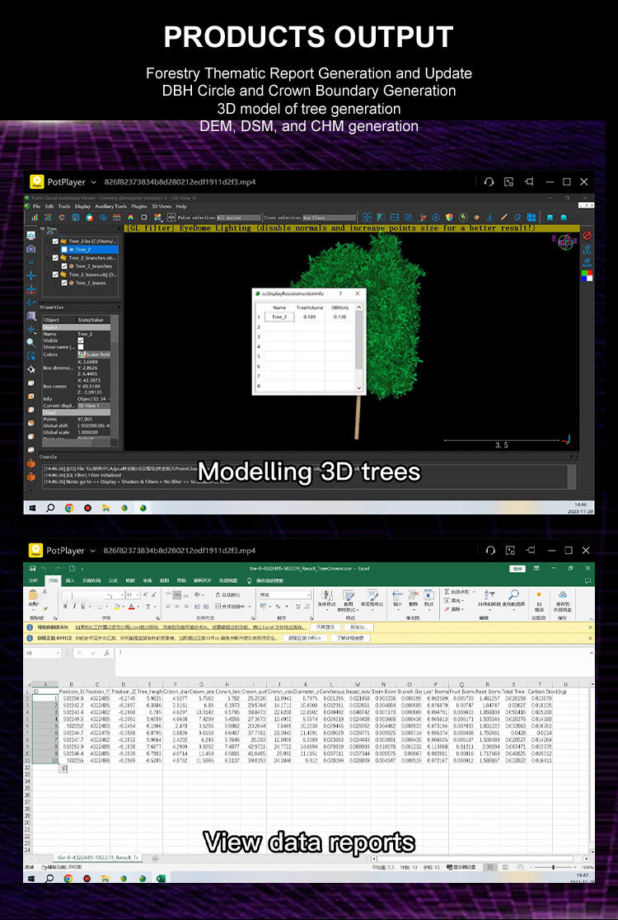The image size is (618, 920).
Task: Toggle the Tree_2_branches mesh checkbox
Action: pyautogui.click(x=64, y=265)
